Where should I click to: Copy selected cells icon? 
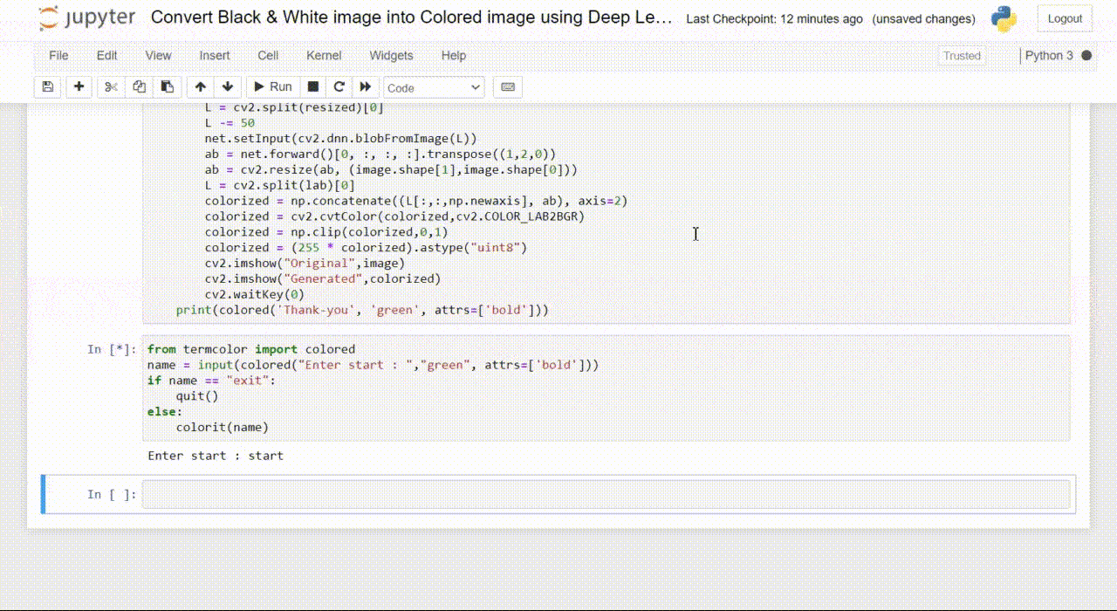coord(139,87)
